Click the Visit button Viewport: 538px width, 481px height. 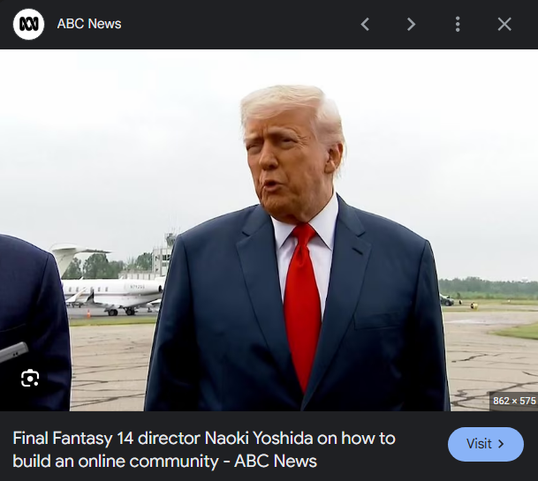coord(486,444)
